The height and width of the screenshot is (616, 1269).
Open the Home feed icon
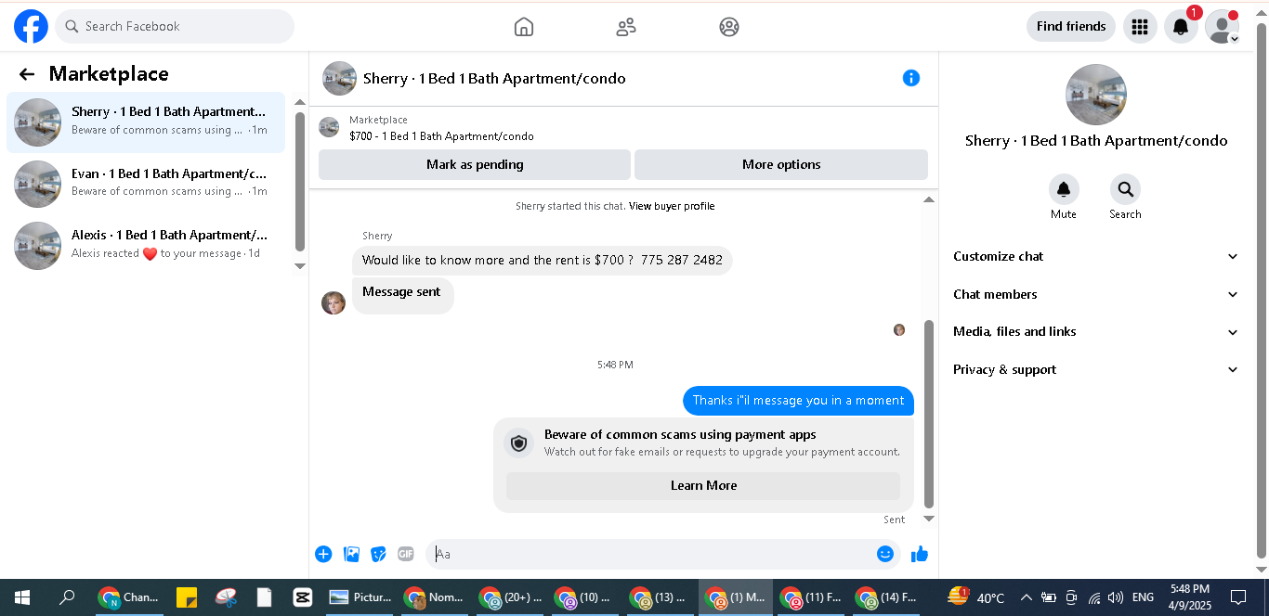coord(524,27)
